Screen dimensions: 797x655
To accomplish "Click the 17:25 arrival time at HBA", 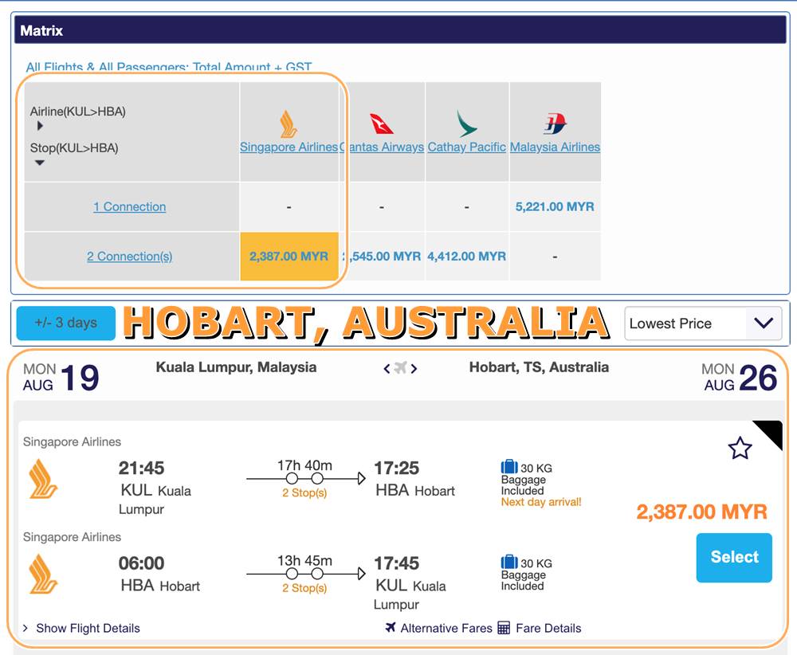I will coord(396,468).
